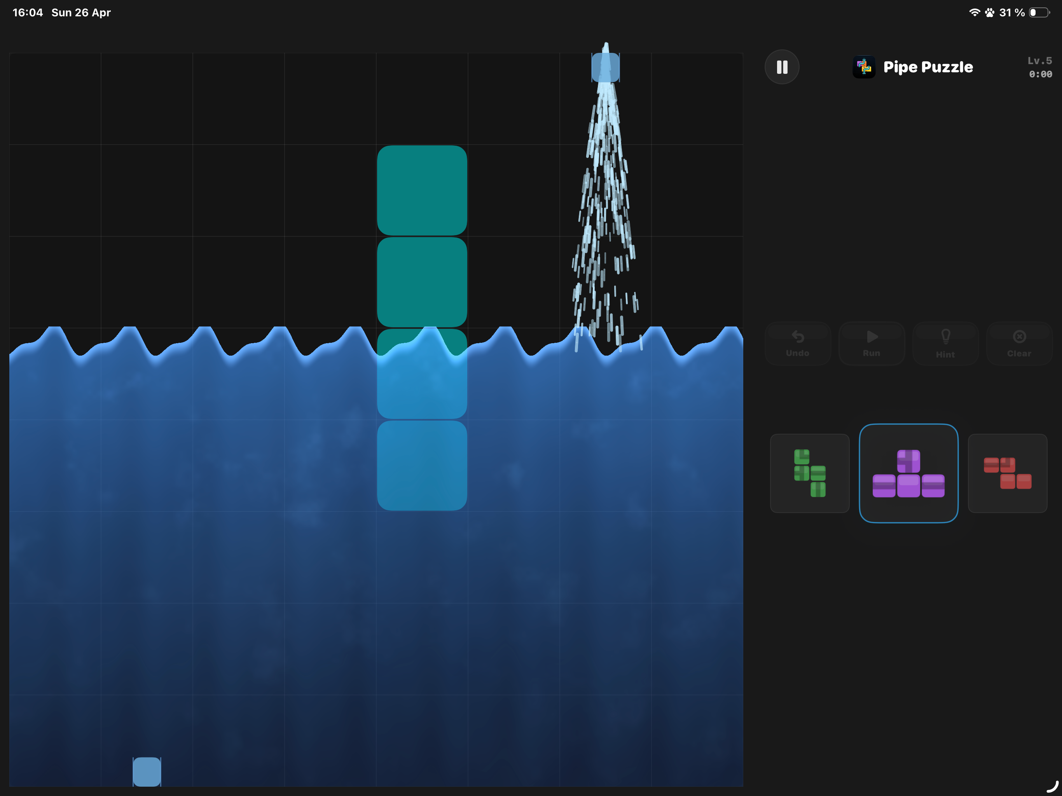Tap the Pipe Puzzle app logo icon

[x=864, y=67]
